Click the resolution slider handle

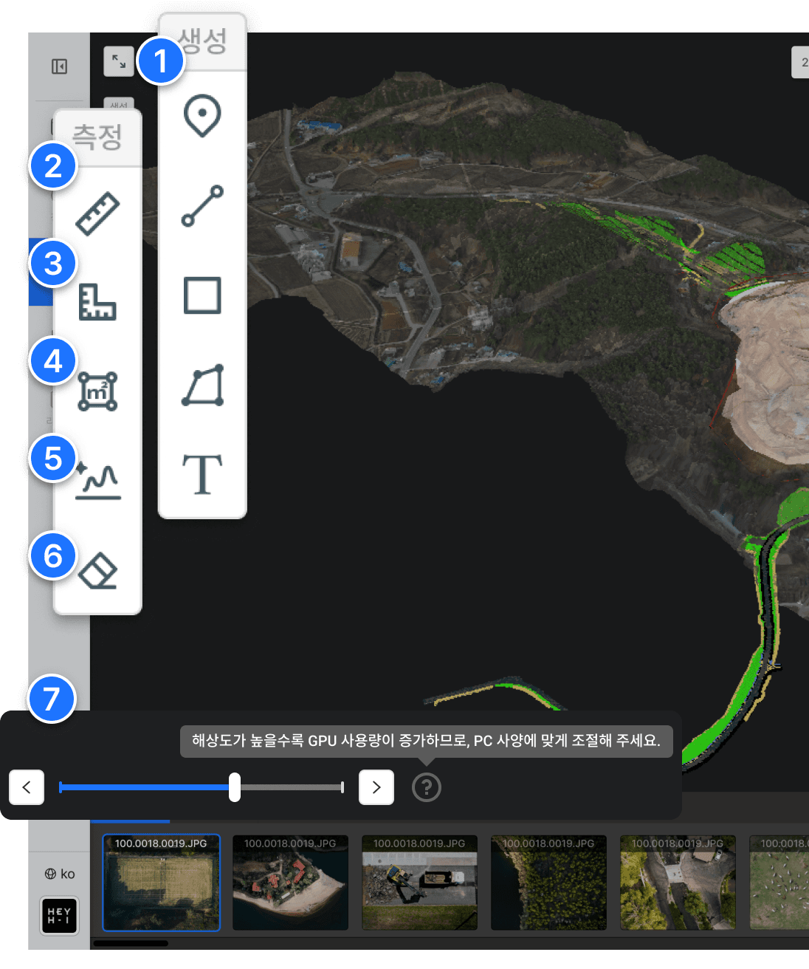tap(235, 787)
